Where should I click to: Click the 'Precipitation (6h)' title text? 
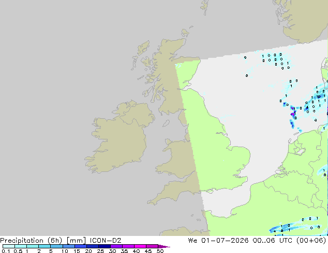tap(31, 241)
